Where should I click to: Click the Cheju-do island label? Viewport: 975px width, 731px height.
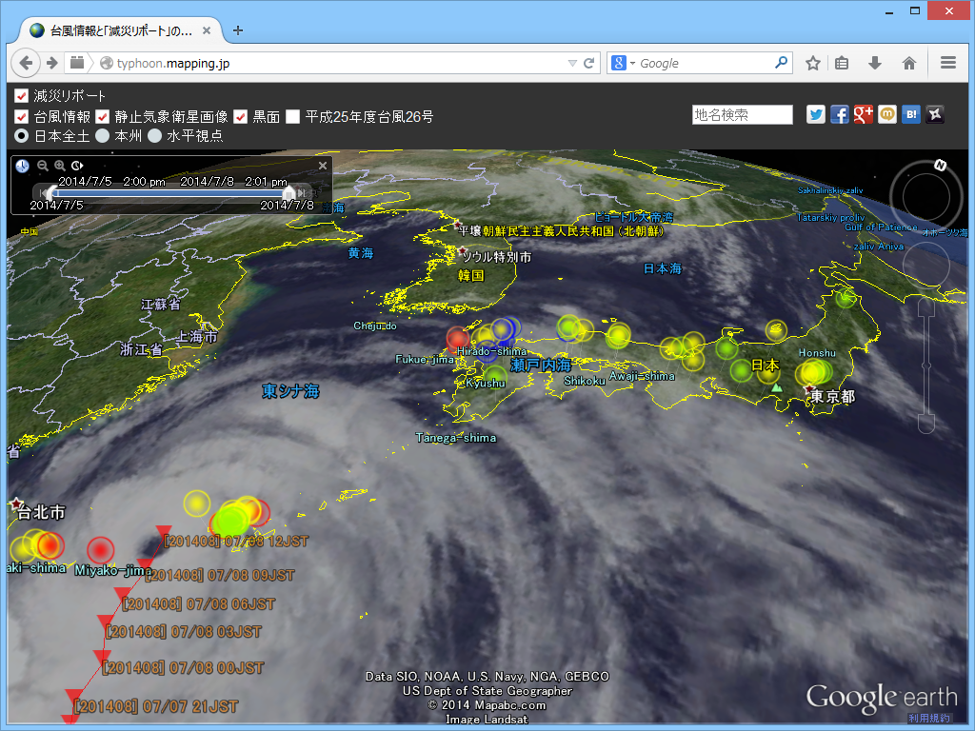(x=375, y=326)
